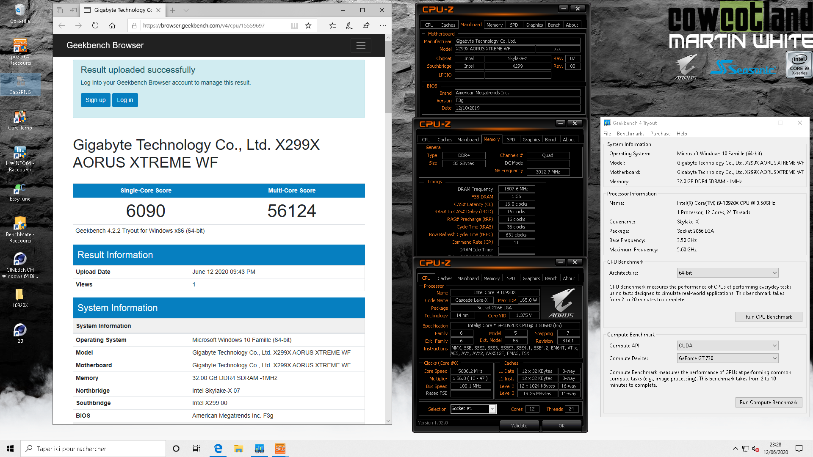Open File menu in Geekbench 4
This screenshot has width=813, height=457.
coord(607,134)
